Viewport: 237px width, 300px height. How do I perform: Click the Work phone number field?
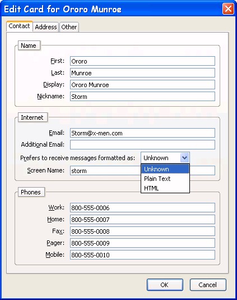(x=142, y=208)
